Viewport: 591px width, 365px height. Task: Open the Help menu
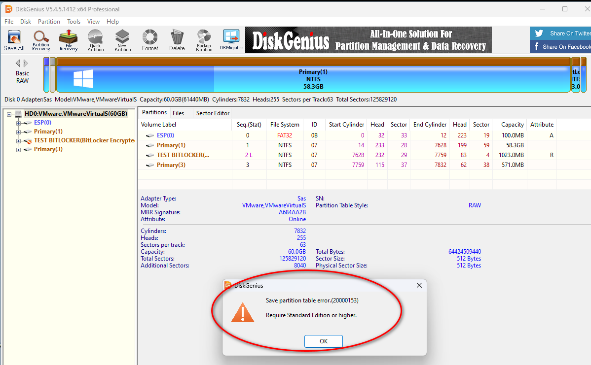[112, 22]
